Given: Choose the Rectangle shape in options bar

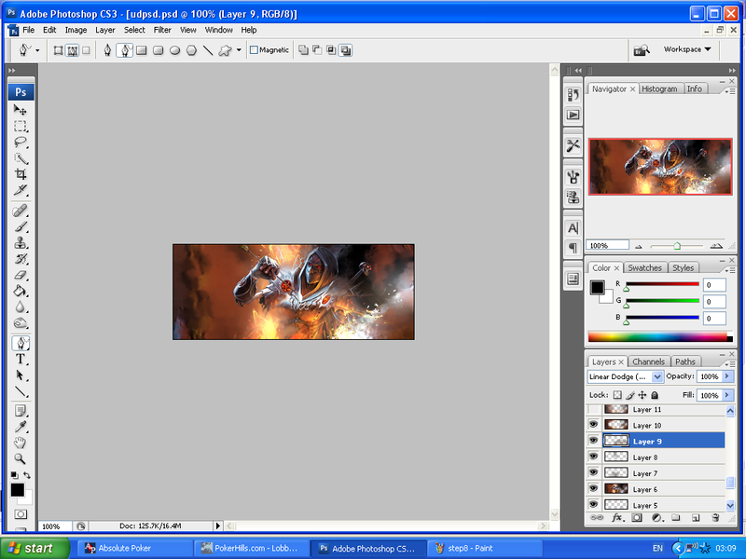Looking at the screenshot, I should click(142, 50).
